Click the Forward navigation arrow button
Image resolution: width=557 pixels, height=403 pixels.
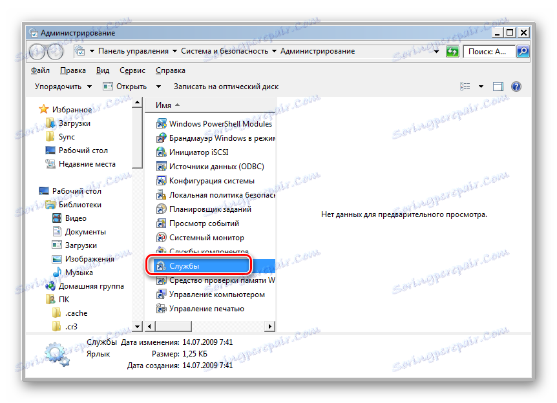[55, 52]
